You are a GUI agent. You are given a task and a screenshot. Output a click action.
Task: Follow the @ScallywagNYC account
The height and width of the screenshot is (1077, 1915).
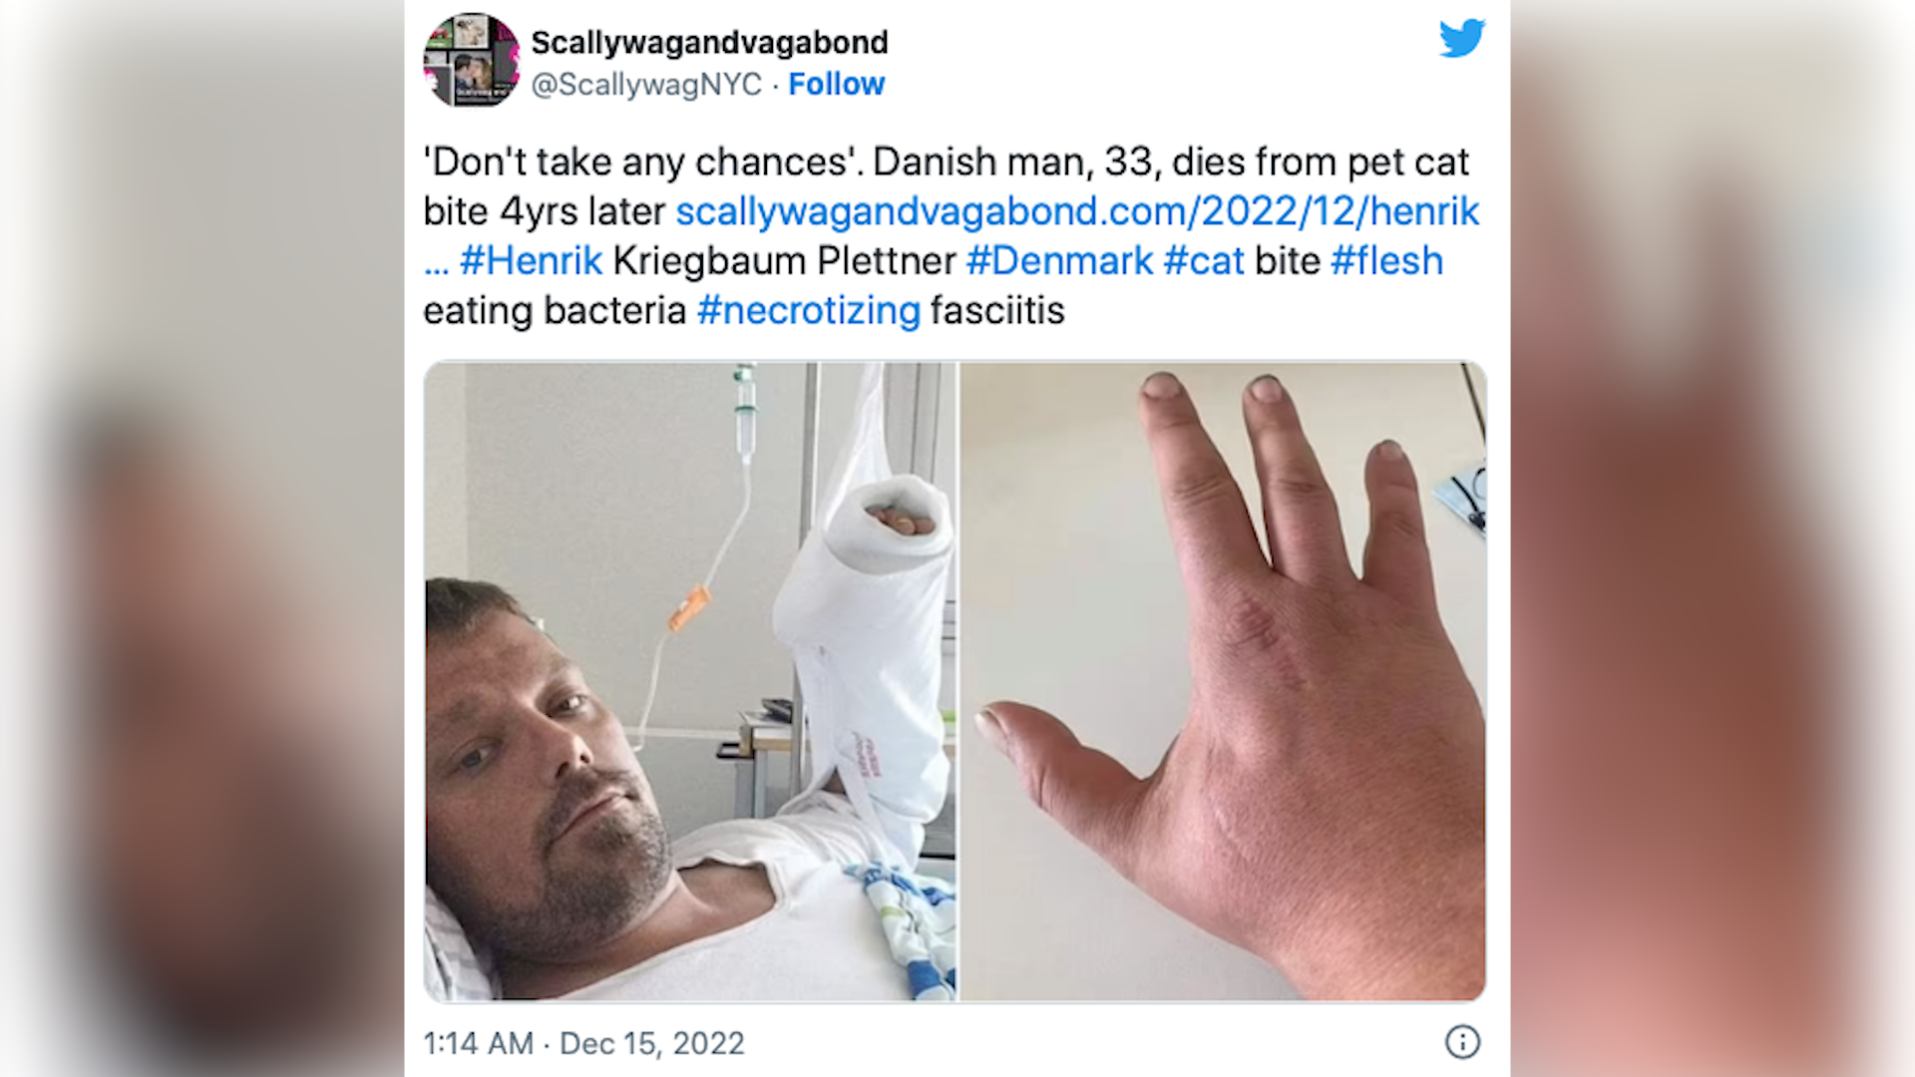click(836, 85)
